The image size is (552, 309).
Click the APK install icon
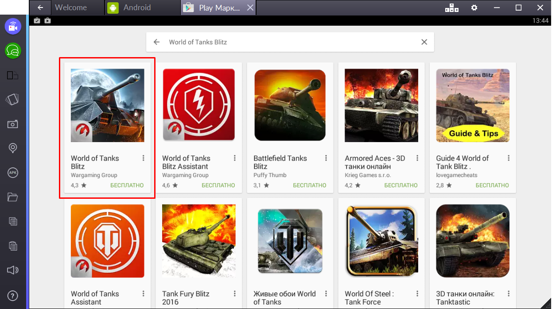coord(13,173)
